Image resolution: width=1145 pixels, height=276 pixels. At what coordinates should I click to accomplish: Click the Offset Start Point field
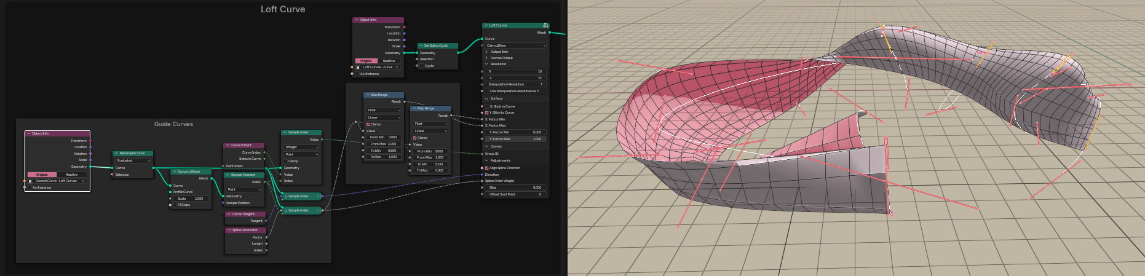point(515,194)
